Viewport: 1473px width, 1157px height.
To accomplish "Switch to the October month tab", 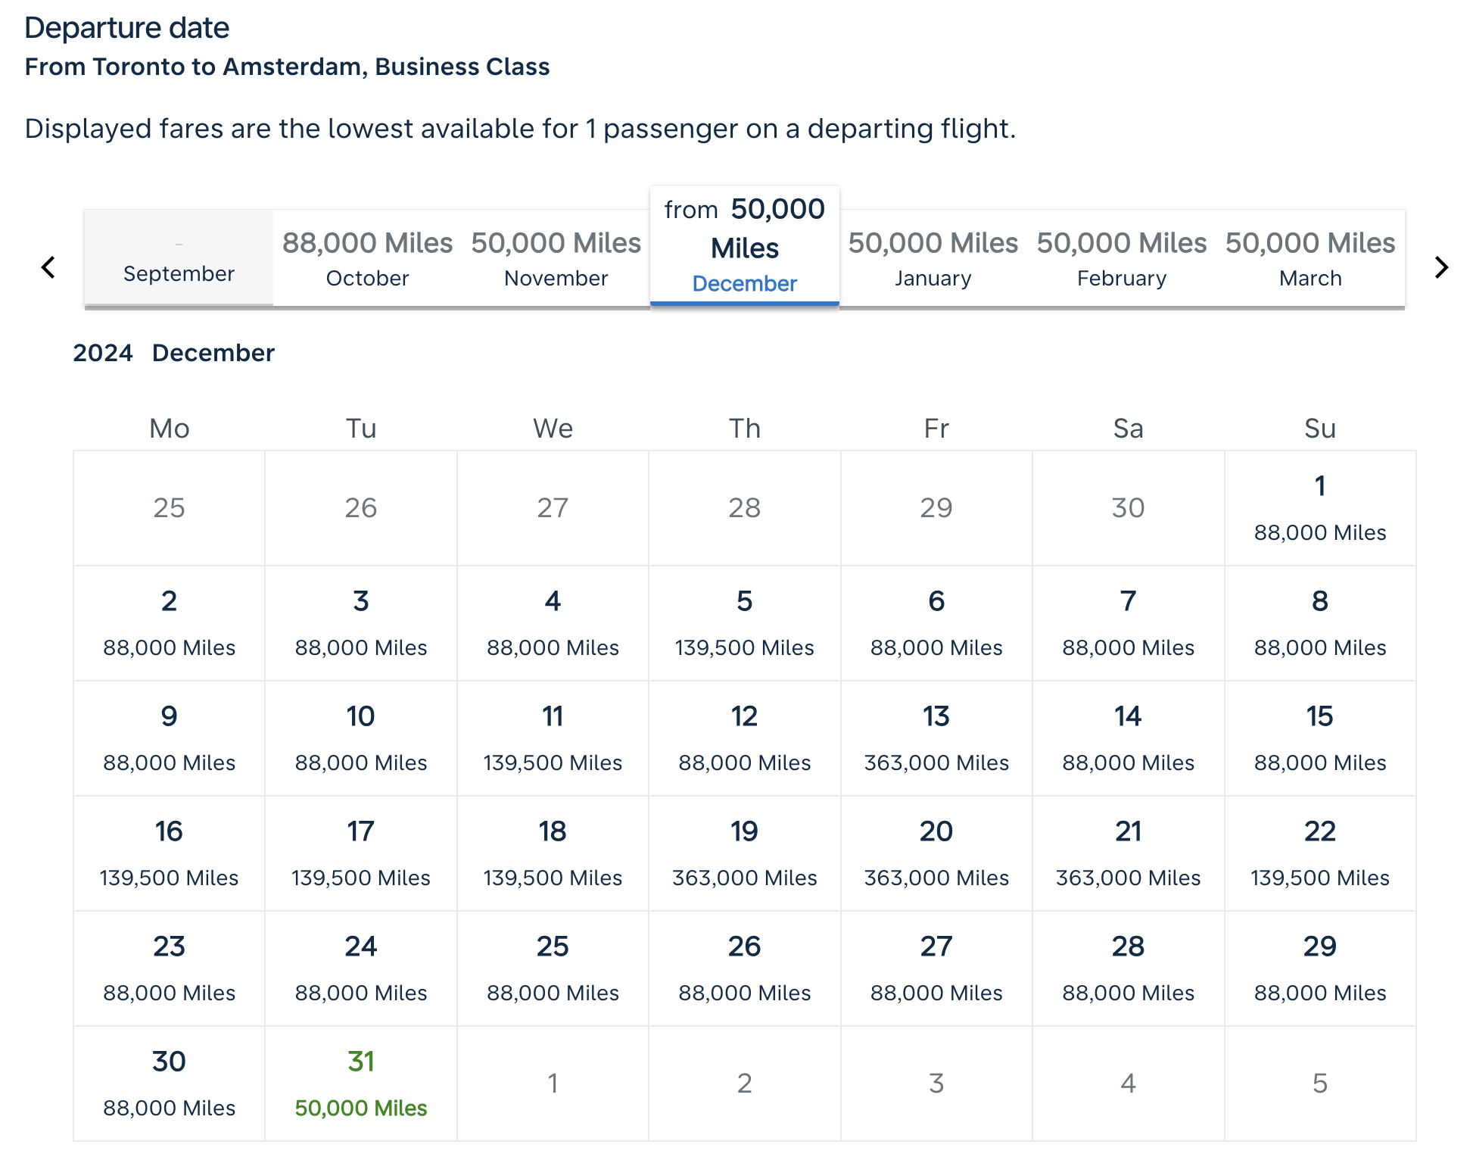I will [x=367, y=258].
